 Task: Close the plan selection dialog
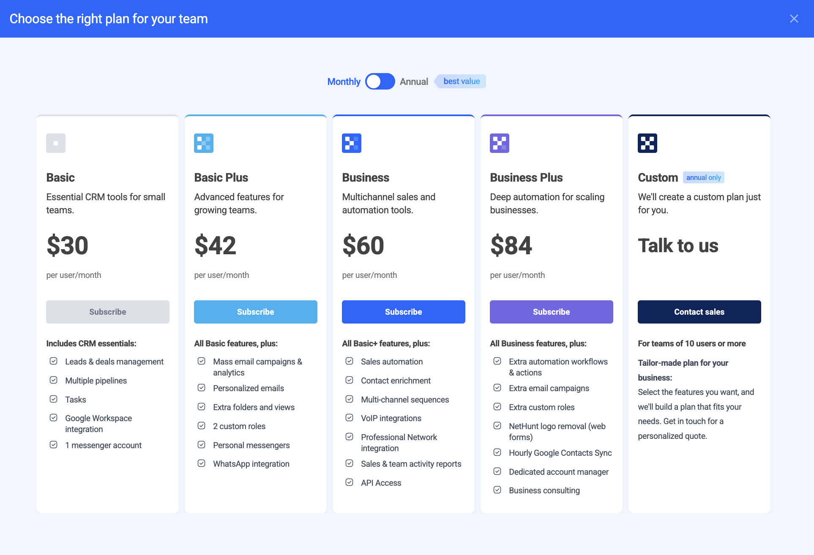(794, 19)
